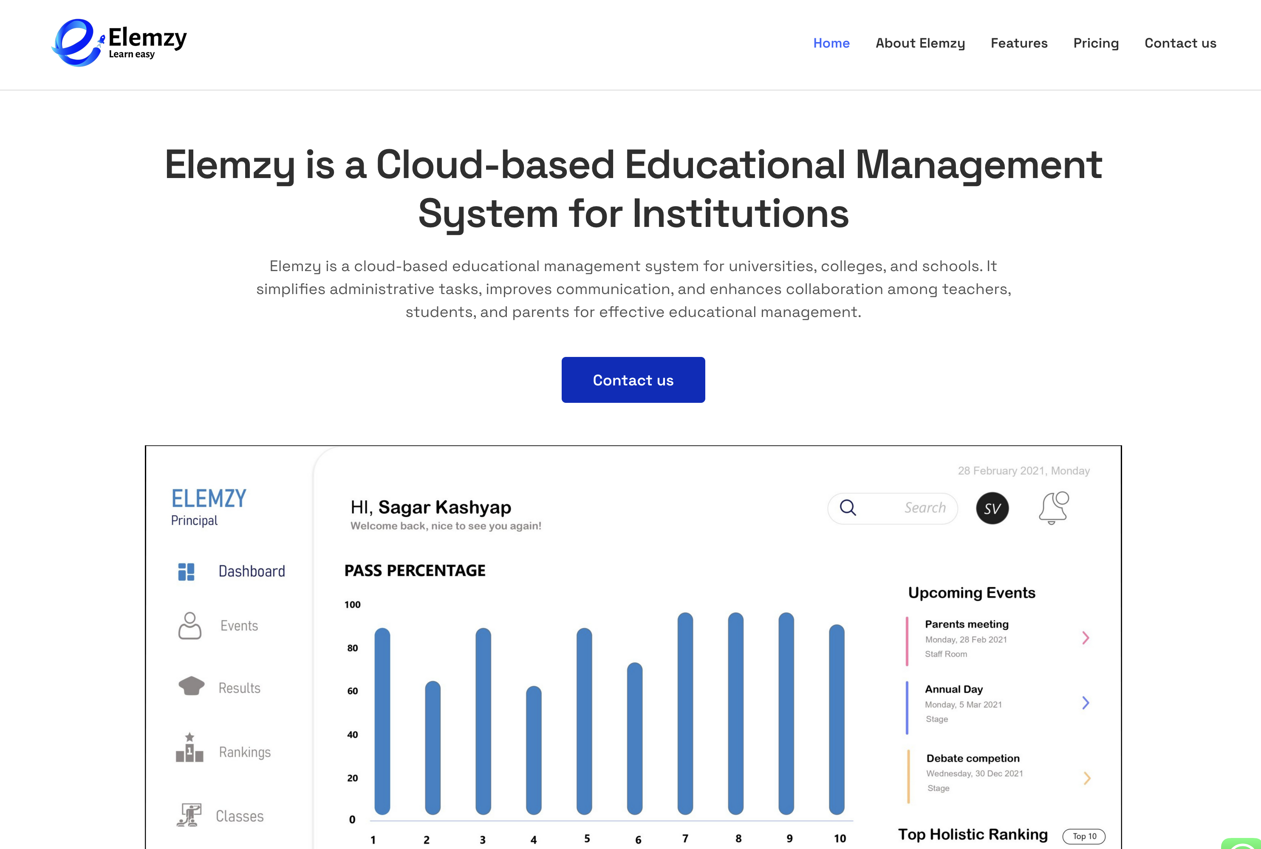Screen dimensions: 1261x849
Task: Click the blue Contact us button
Action: pyautogui.click(x=633, y=379)
